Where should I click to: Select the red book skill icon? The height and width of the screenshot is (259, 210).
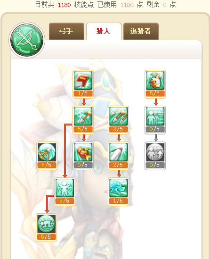(x=83, y=81)
